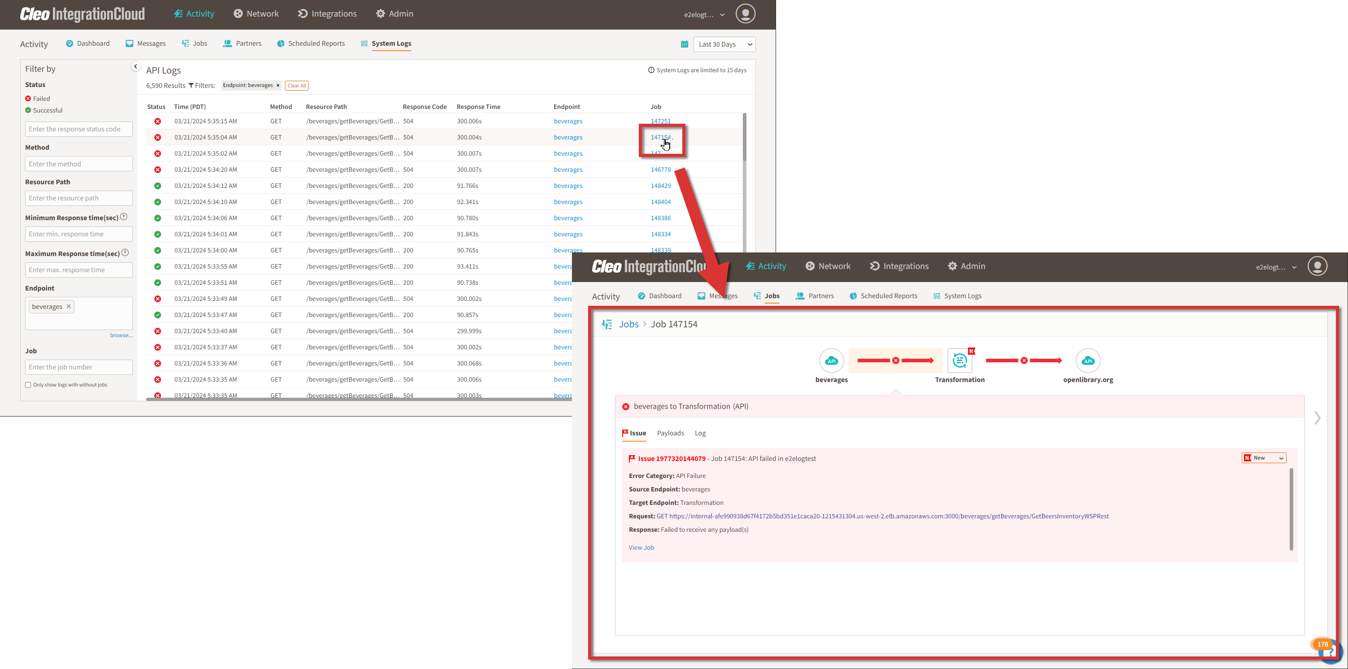
Task: Click the horizontal scrollbar under the API Logs table
Action: (358, 399)
